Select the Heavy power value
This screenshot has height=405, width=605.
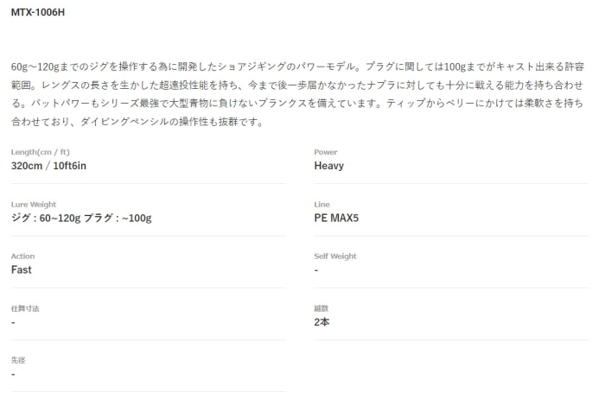[328, 166]
